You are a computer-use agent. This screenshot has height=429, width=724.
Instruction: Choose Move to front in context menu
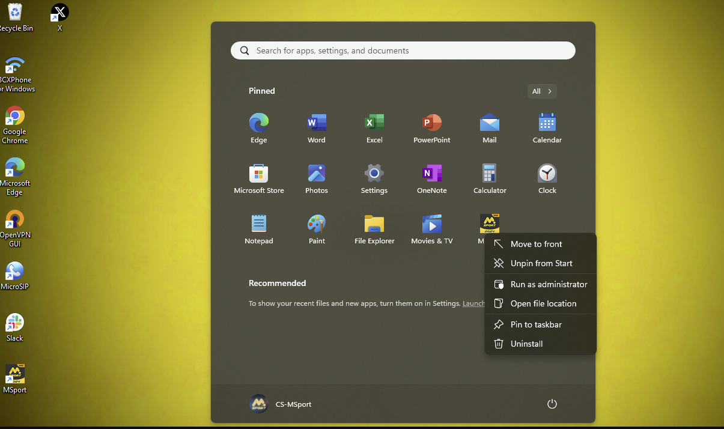click(x=541, y=244)
